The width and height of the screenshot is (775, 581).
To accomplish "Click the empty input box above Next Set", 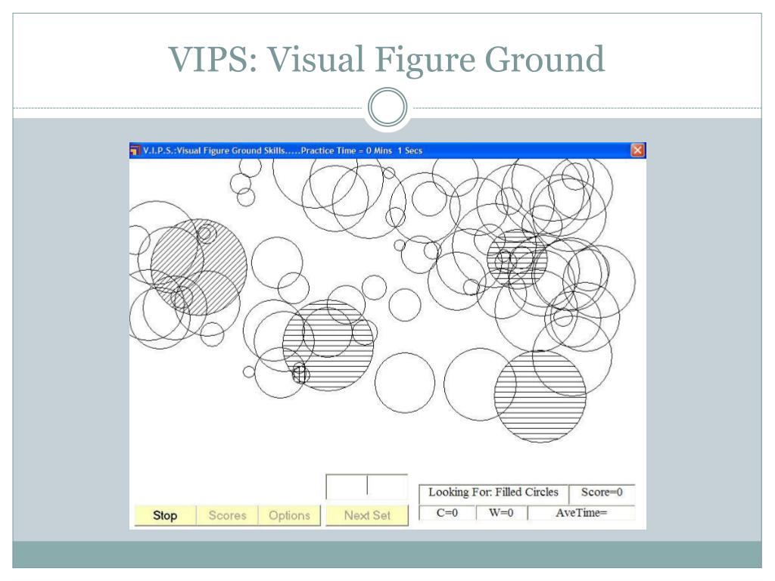I will 367,486.
